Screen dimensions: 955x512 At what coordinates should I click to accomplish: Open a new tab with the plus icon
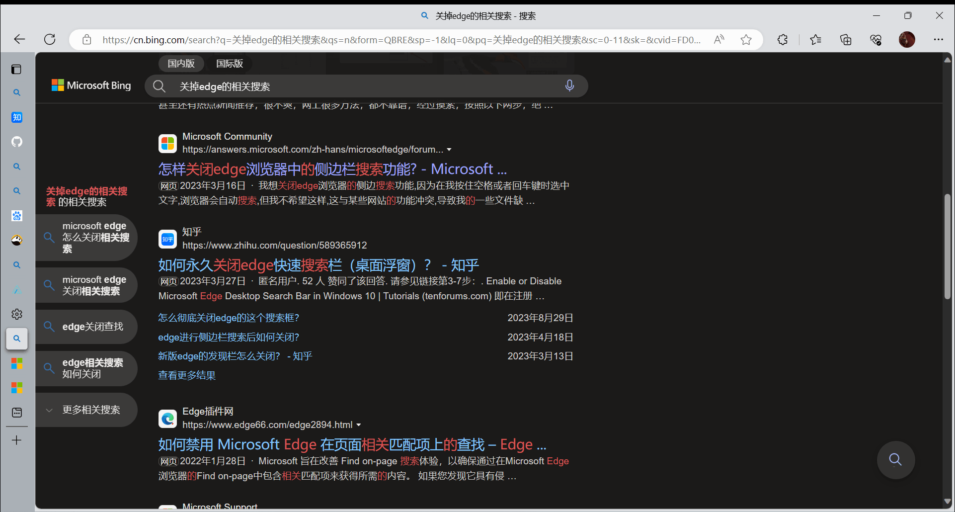(x=16, y=440)
